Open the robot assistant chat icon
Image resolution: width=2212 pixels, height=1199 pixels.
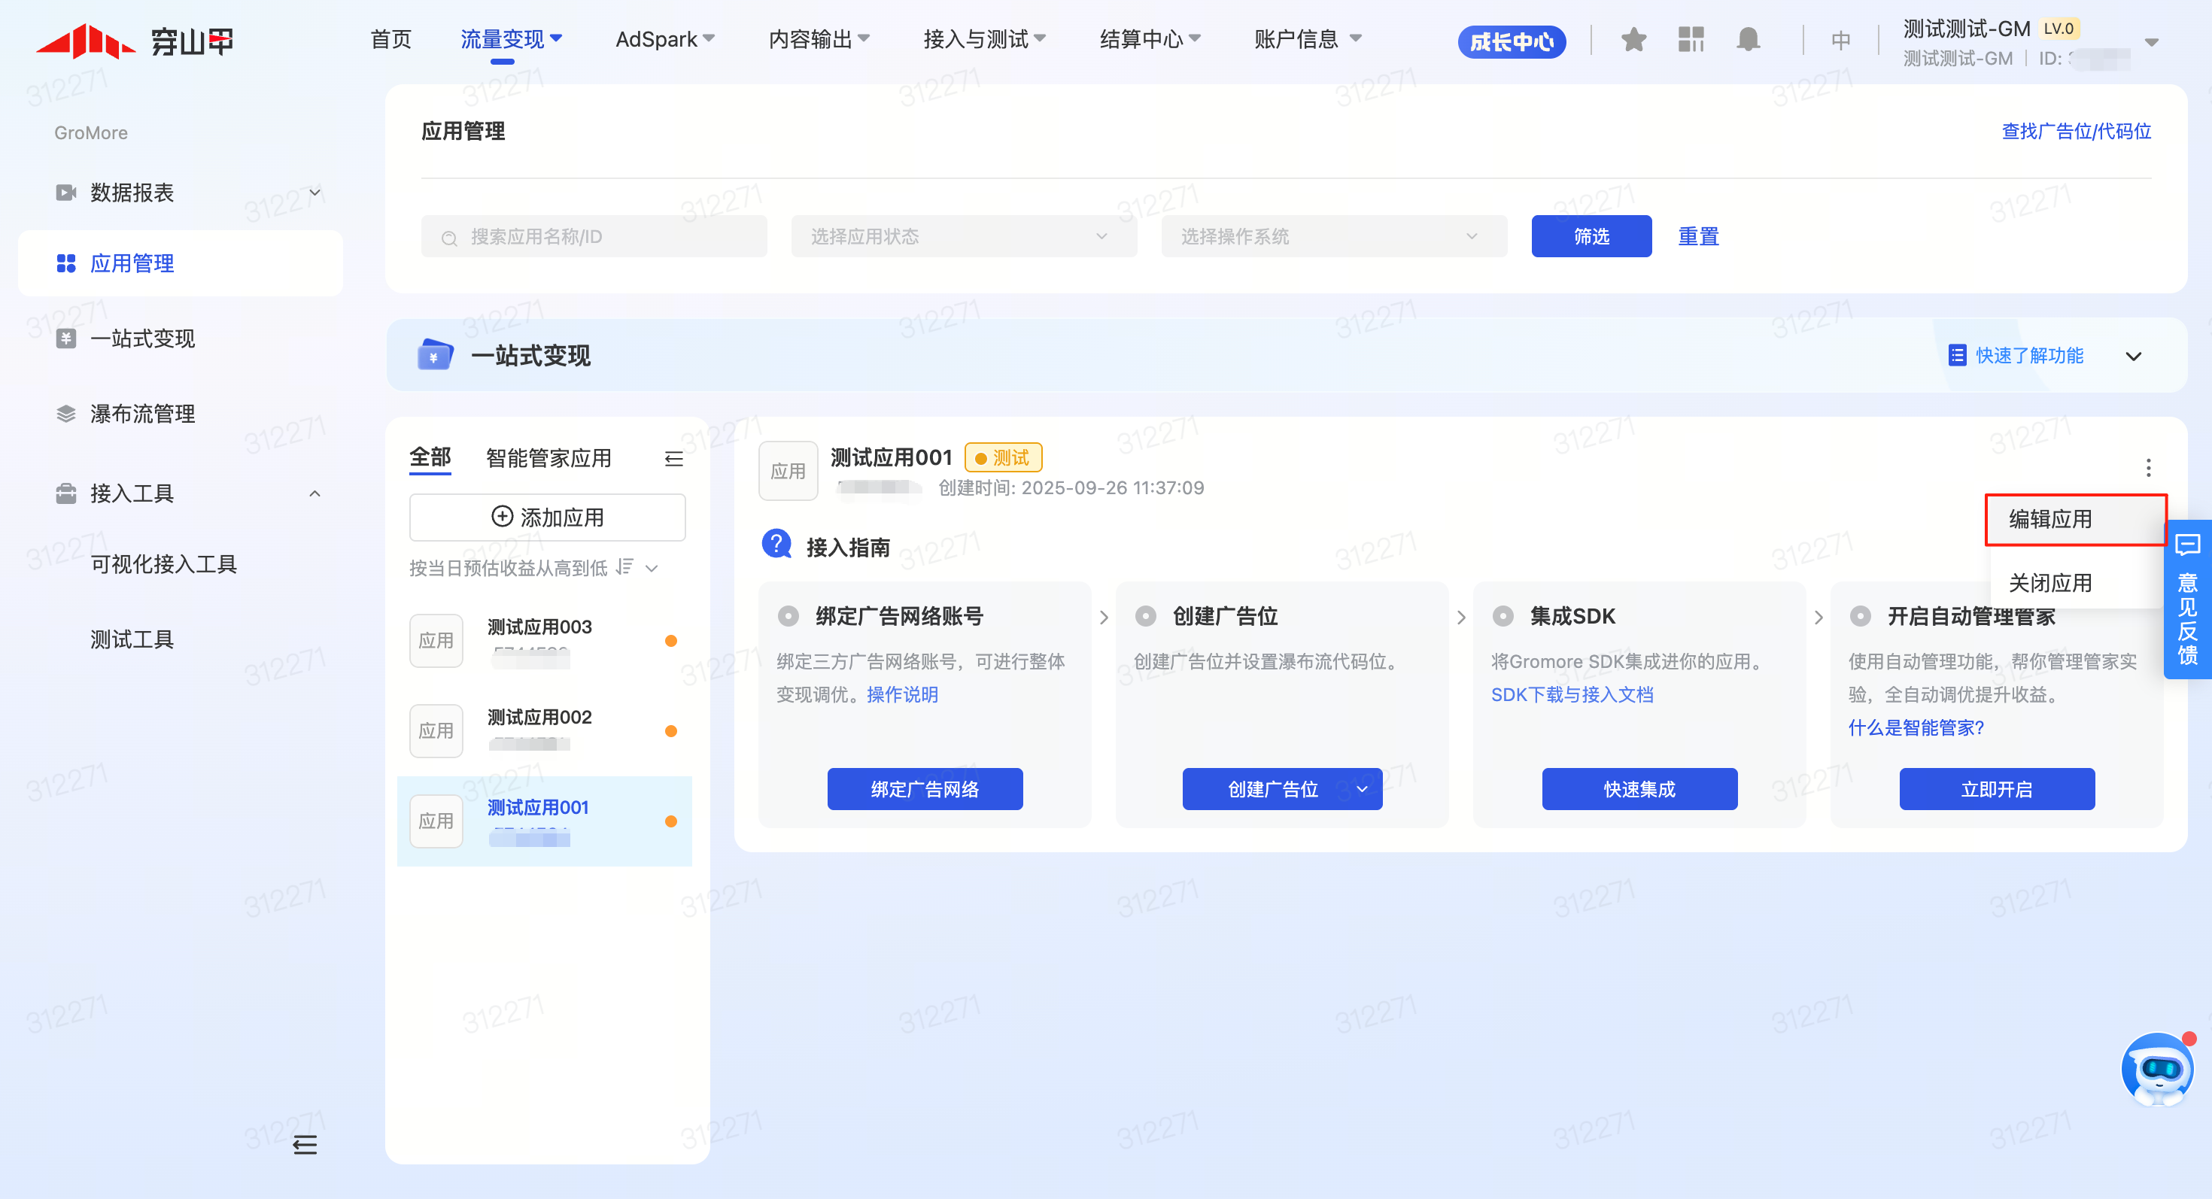pyautogui.click(x=2156, y=1070)
